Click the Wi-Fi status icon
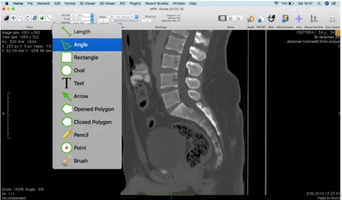 click(276, 3)
